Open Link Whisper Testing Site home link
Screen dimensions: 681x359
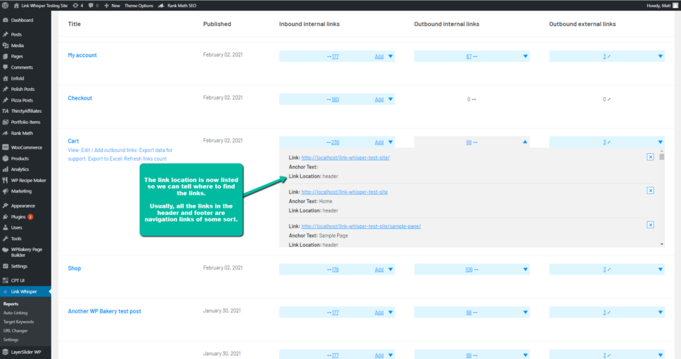coord(41,5)
